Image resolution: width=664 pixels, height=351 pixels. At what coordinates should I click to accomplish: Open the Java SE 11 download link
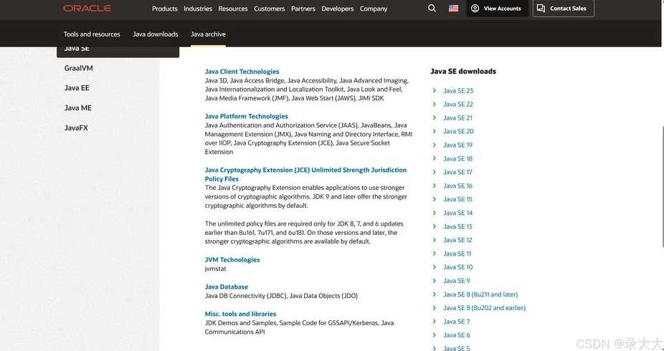pos(457,254)
